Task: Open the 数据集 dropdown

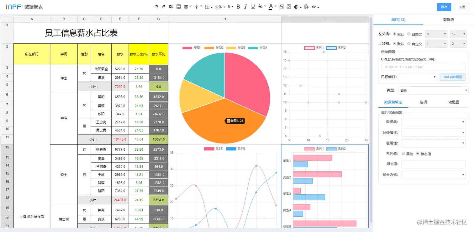Action: [433, 122]
